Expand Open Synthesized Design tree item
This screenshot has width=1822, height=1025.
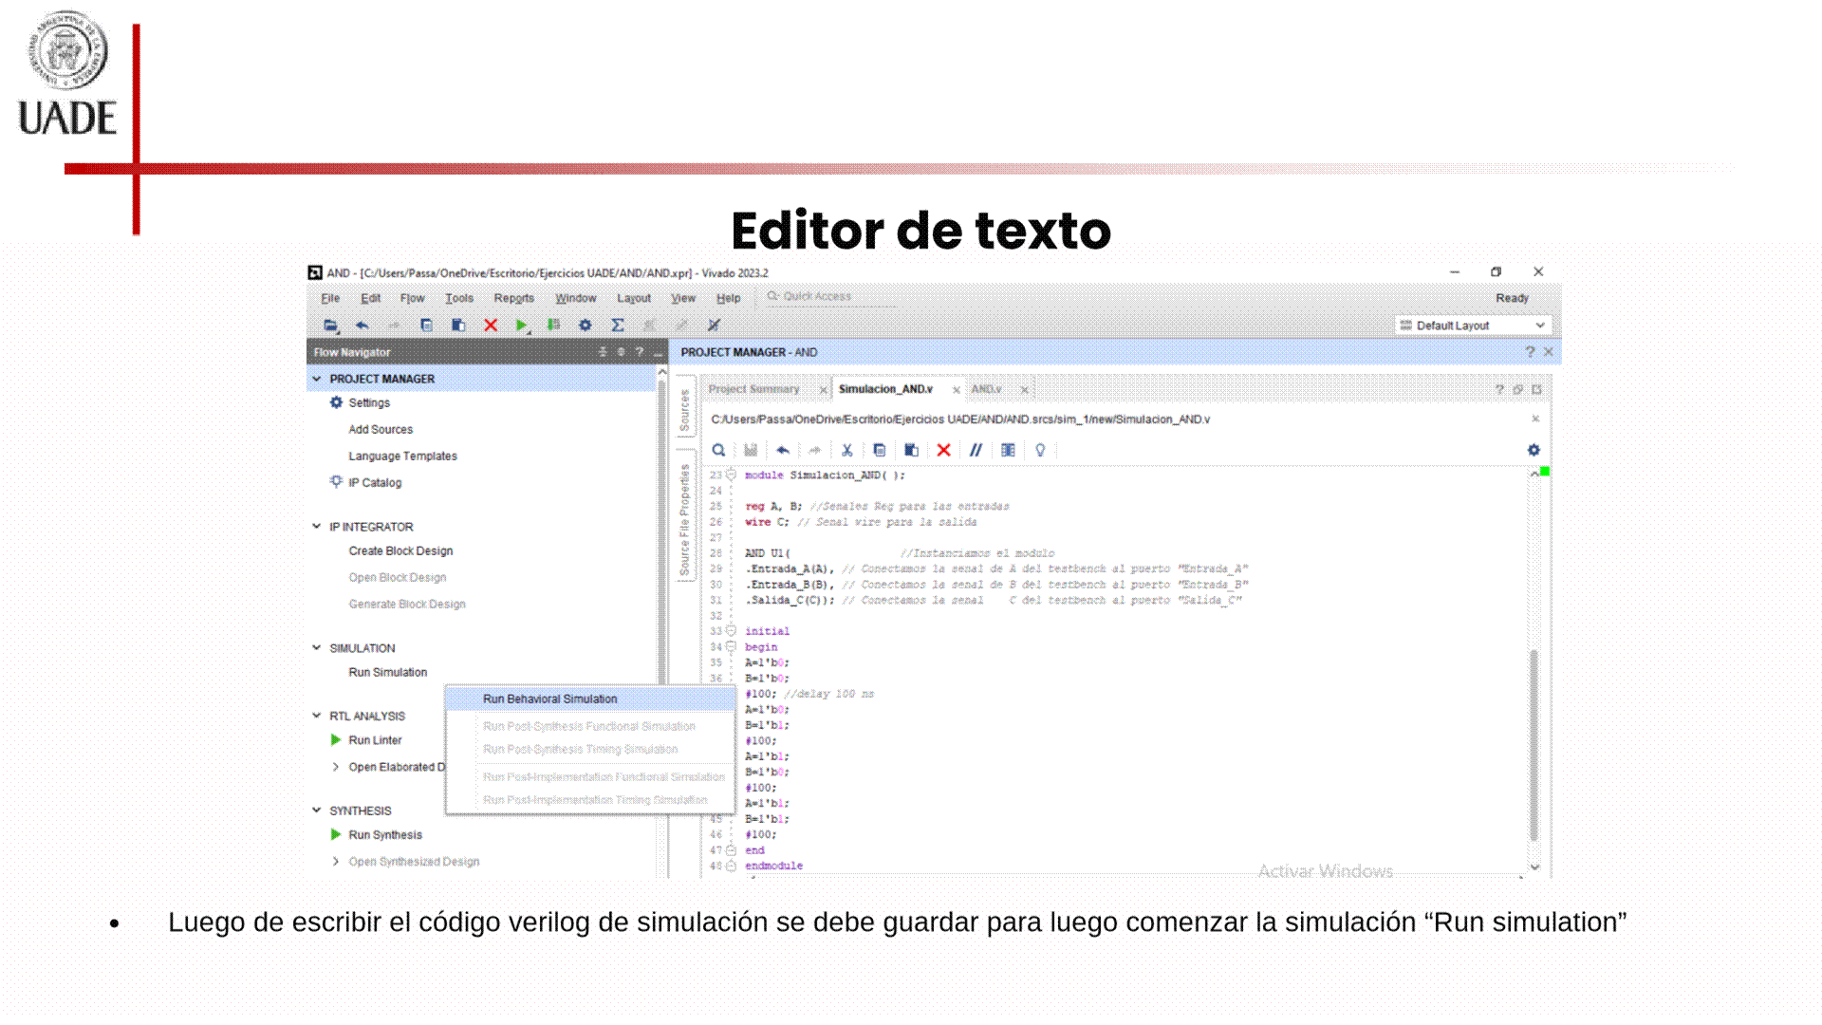pyautogui.click(x=336, y=861)
